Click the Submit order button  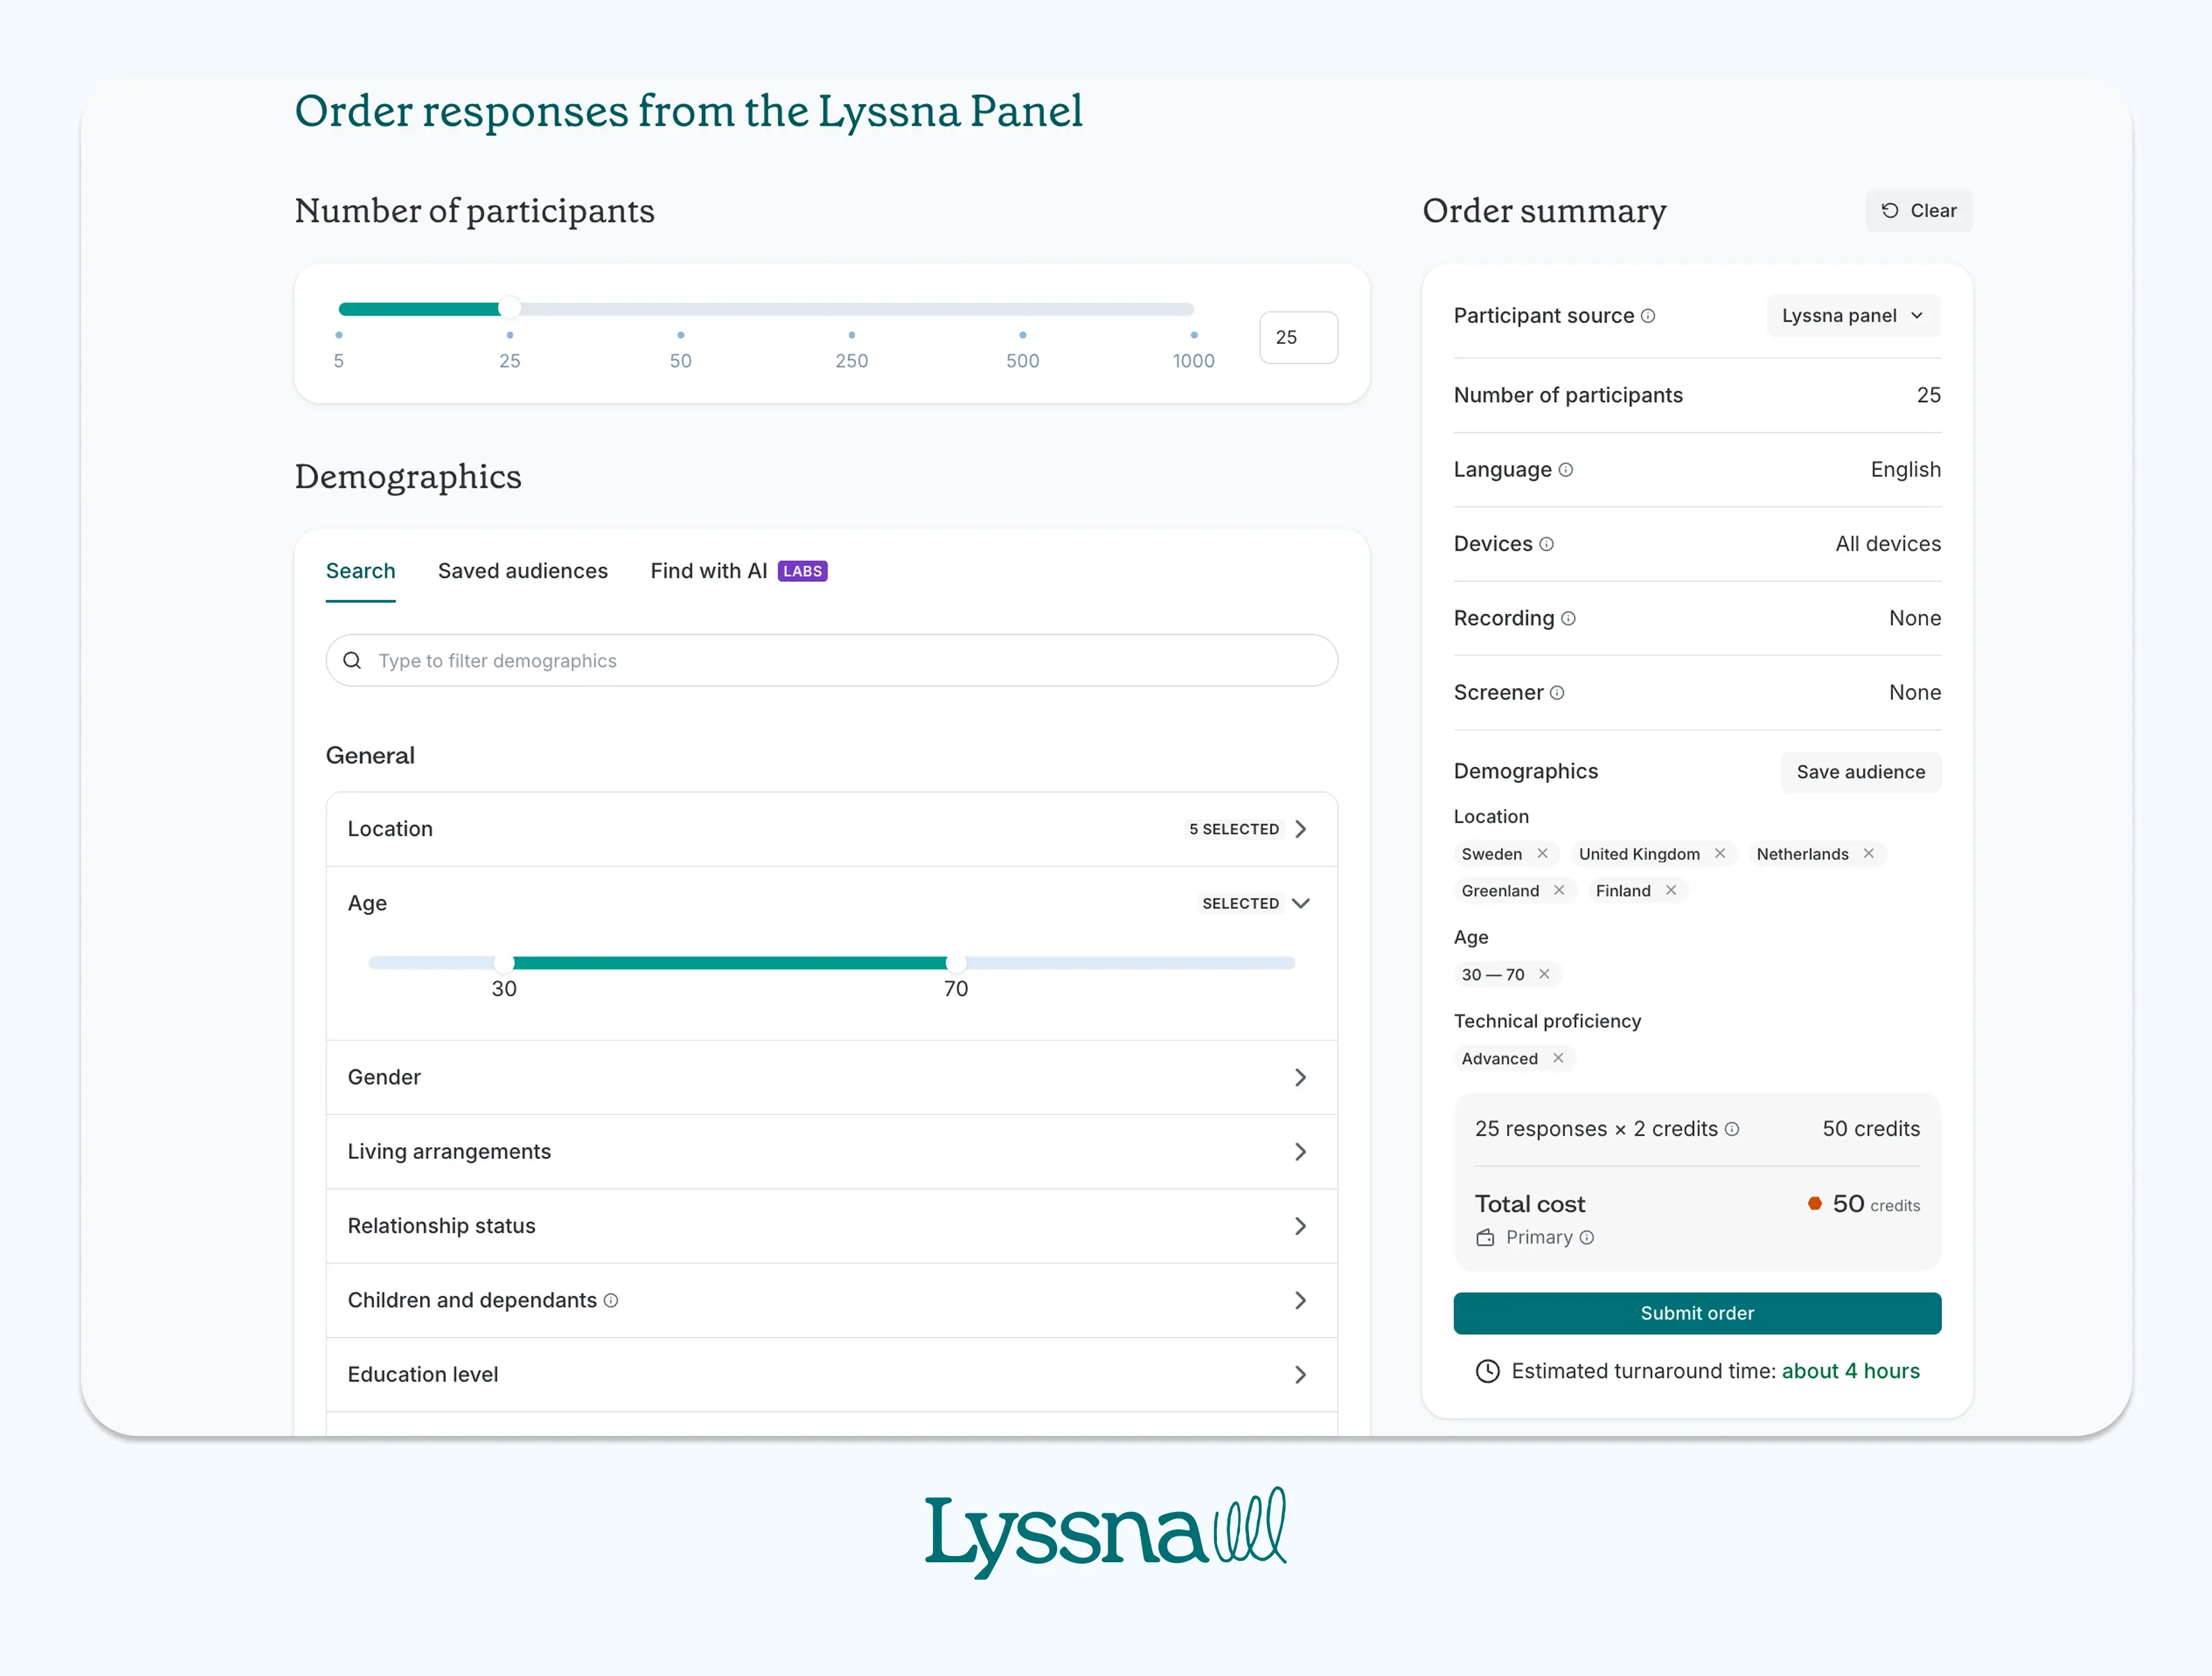point(1697,1313)
